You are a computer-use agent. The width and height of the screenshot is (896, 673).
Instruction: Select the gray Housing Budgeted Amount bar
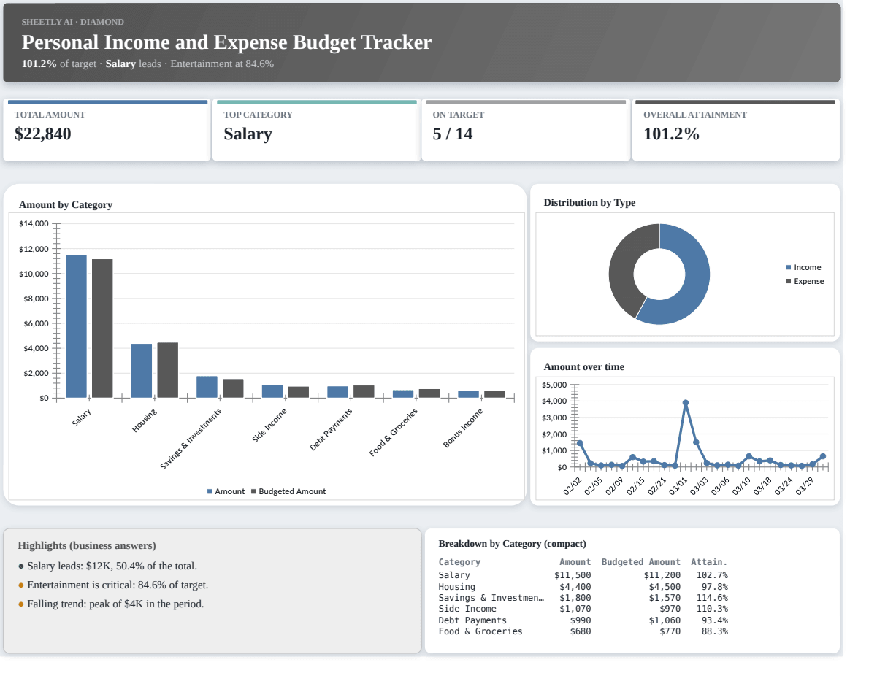[167, 370]
